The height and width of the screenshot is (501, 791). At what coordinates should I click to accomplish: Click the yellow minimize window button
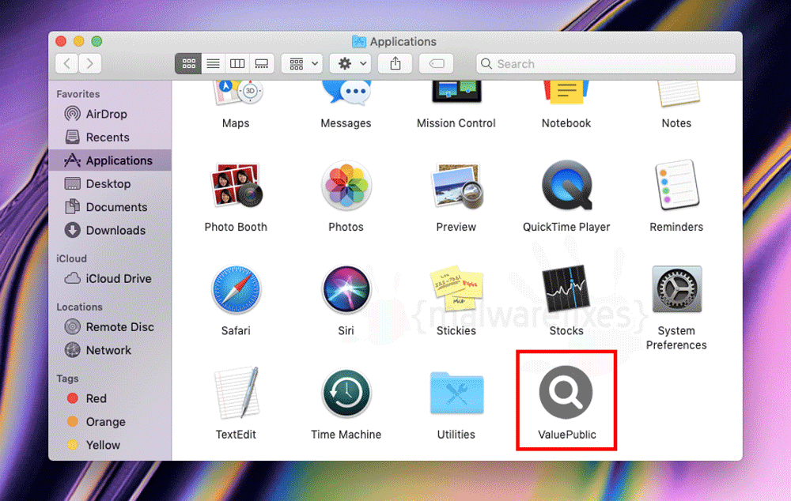click(x=78, y=41)
